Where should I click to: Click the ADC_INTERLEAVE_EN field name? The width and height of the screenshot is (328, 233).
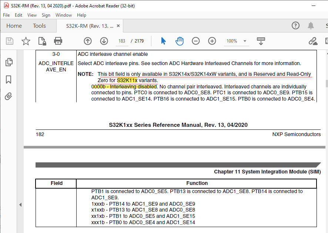tap(56, 67)
